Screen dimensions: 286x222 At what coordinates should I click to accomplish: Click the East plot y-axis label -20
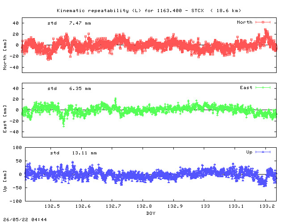click(x=14, y=121)
